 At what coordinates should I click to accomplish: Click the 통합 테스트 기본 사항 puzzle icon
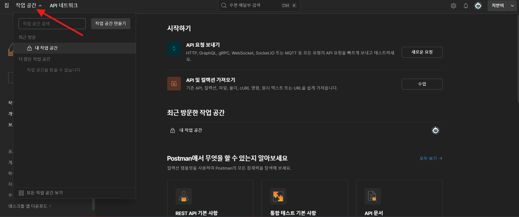pyautogui.click(x=278, y=196)
